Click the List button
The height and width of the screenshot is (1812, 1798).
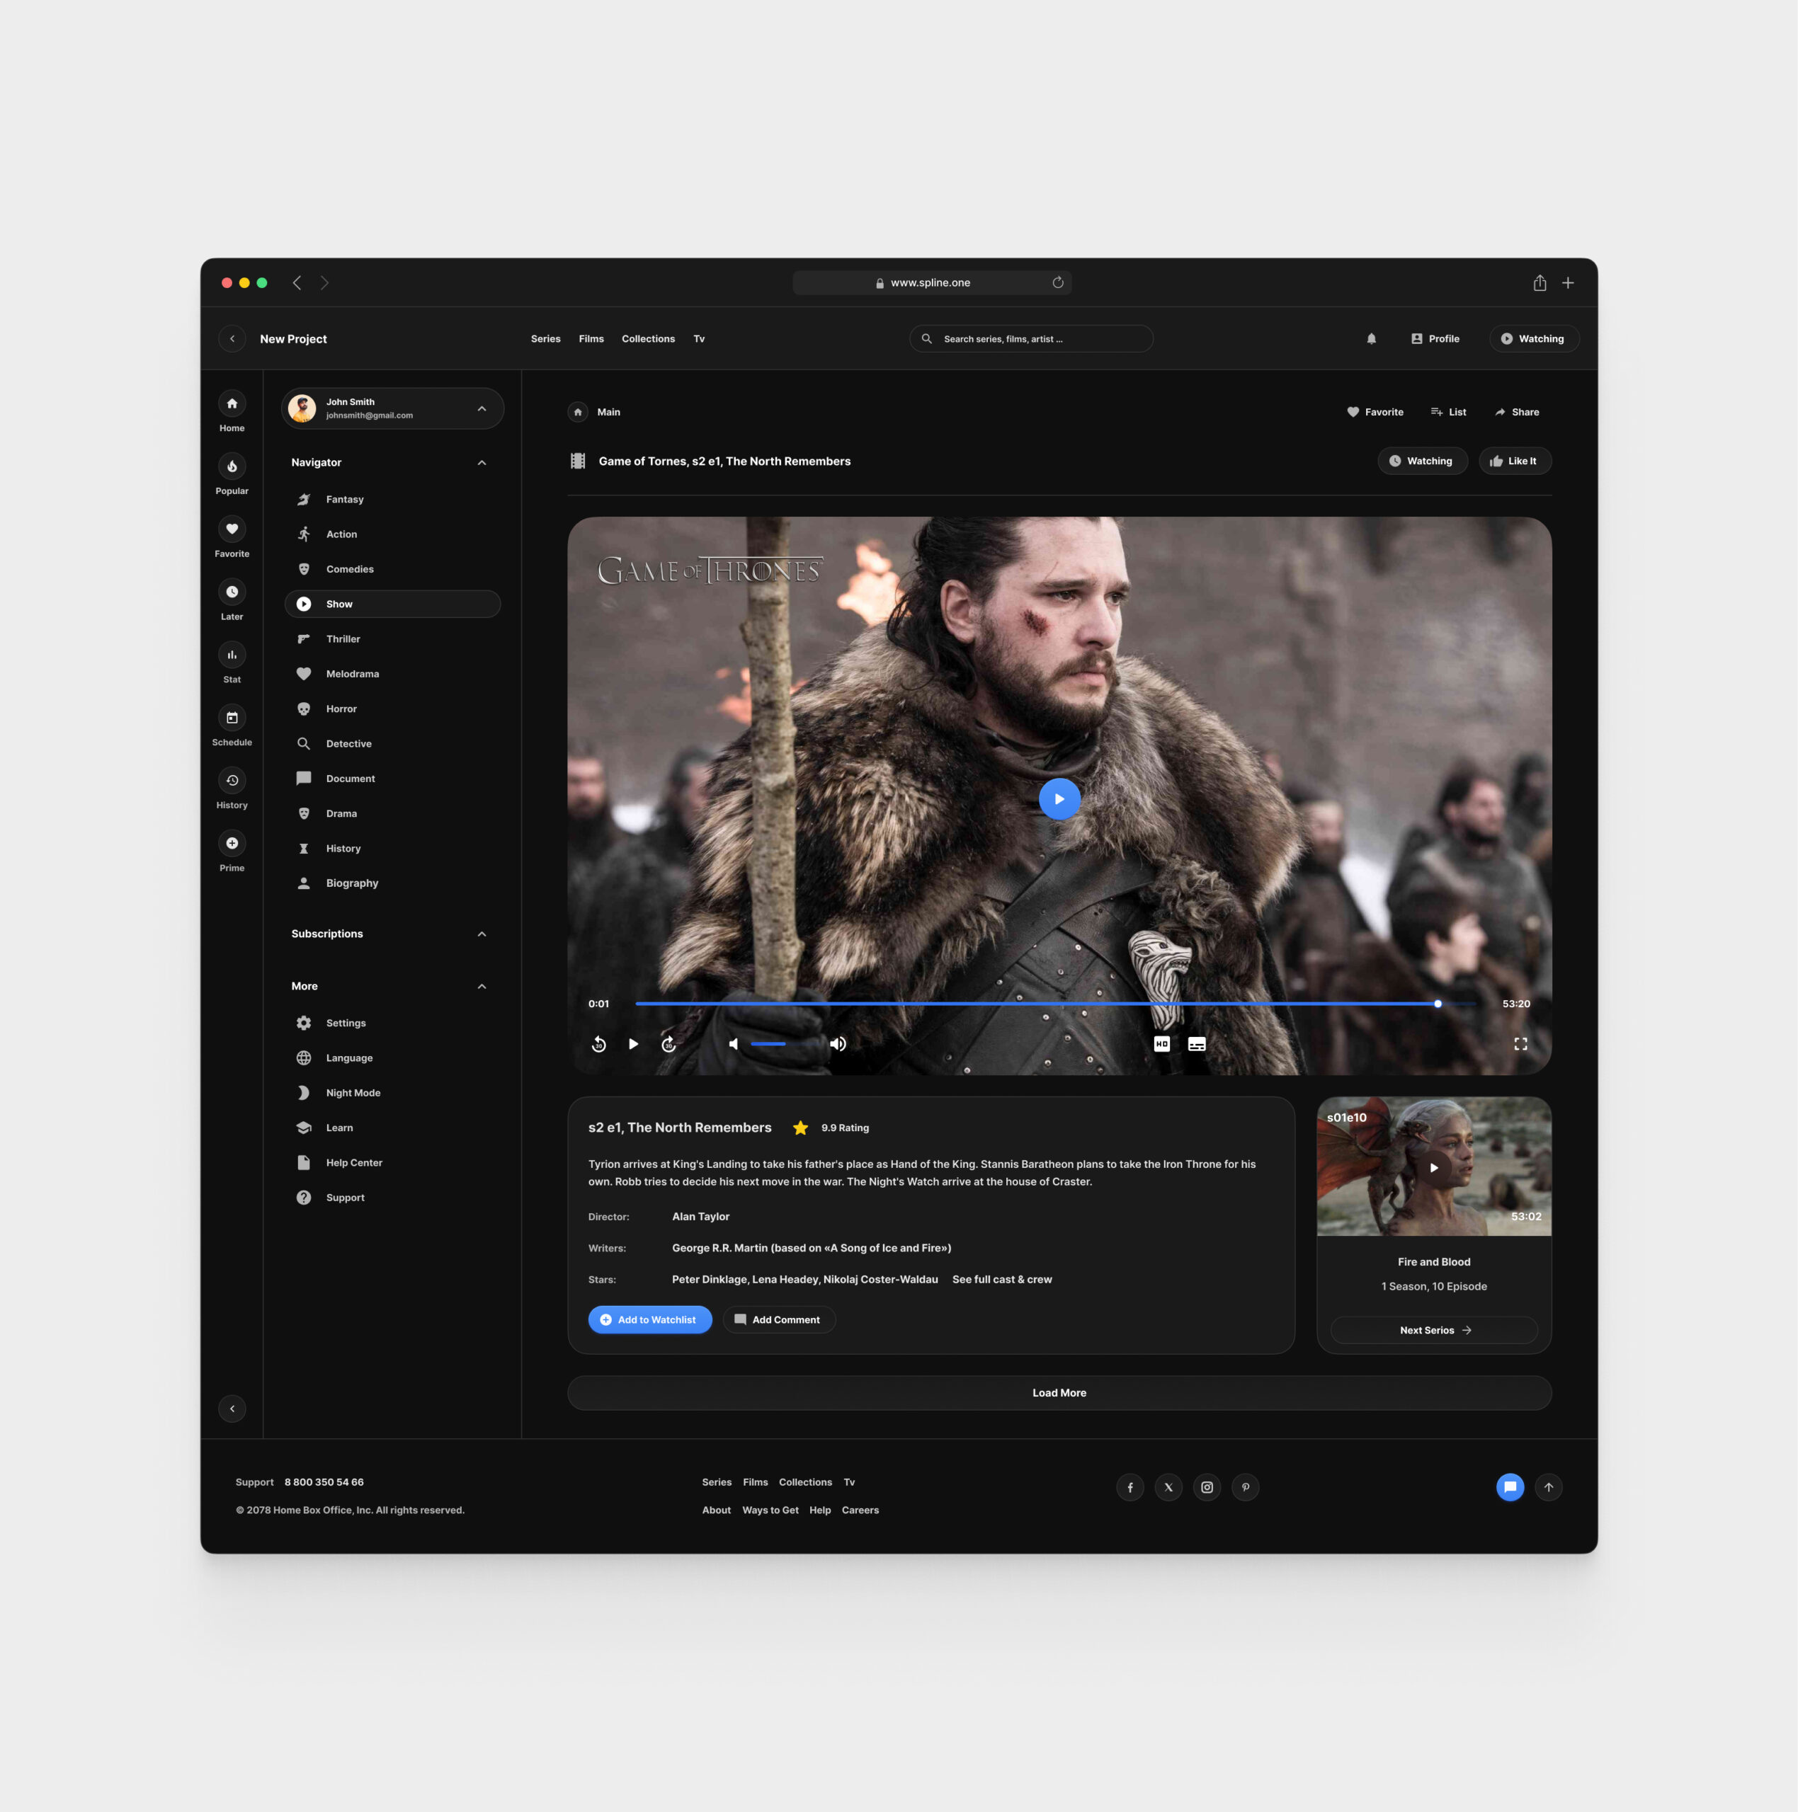1448,412
